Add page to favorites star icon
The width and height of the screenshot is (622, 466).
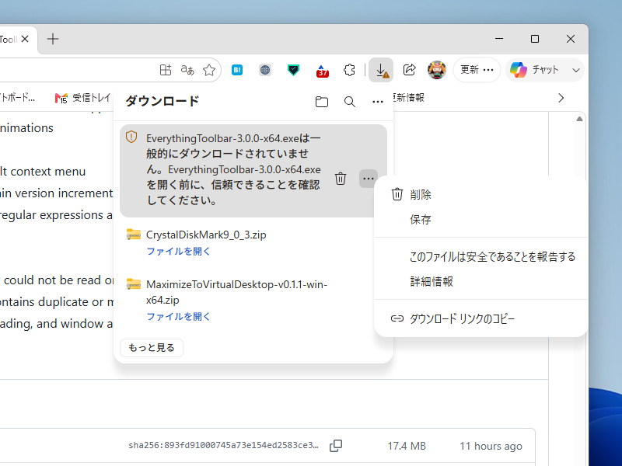pos(209,70)
